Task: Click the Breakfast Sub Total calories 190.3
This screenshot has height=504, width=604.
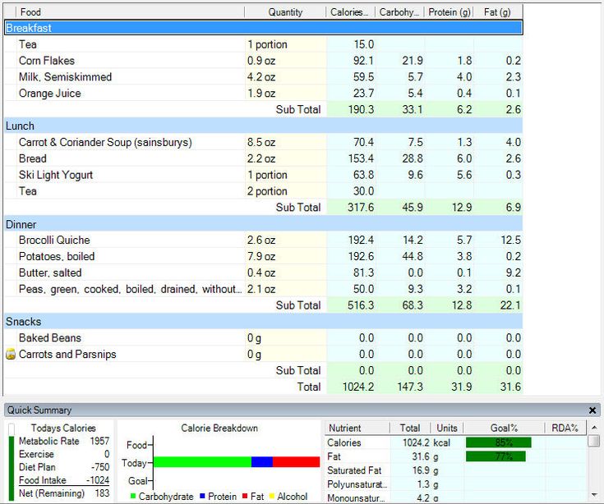Action: point(361,109)
